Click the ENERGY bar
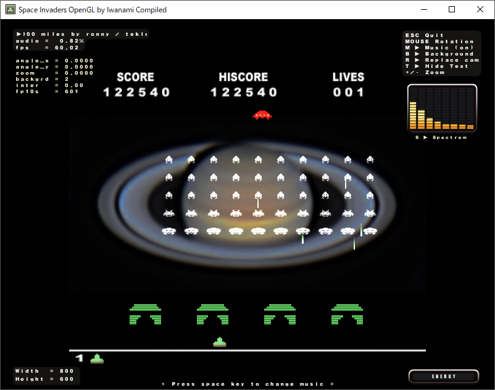This screenshot has height=390, width=495. click(444, 376)
